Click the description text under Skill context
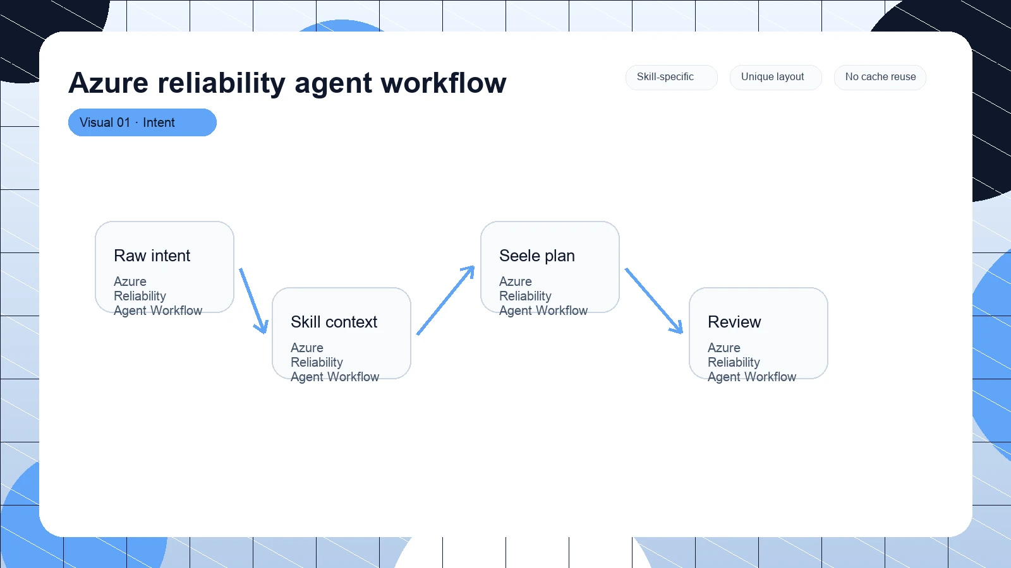The width and height of the screenshot is (1011, 568). click(x=335, y=362)
